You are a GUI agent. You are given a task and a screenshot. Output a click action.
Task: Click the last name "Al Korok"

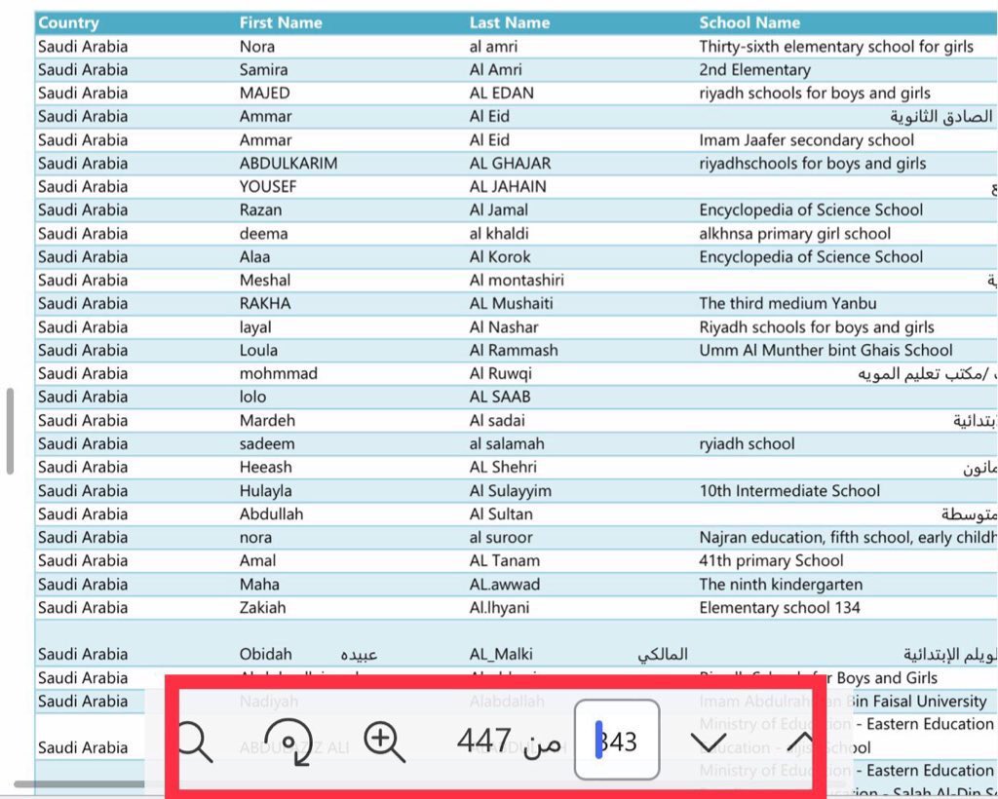[500, 257]
